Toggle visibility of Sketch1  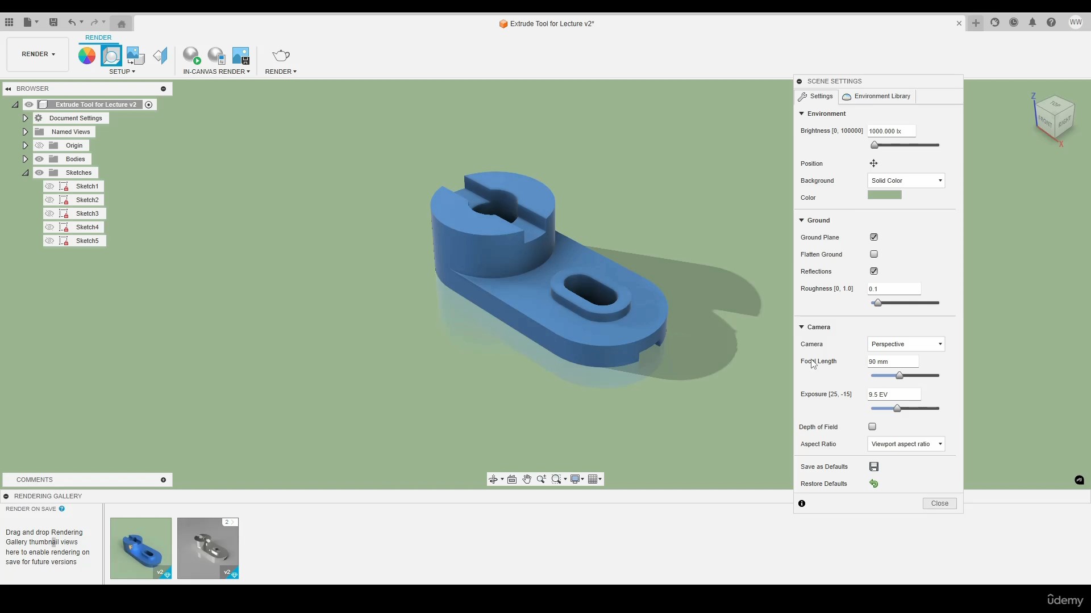[x=49, y=186]
